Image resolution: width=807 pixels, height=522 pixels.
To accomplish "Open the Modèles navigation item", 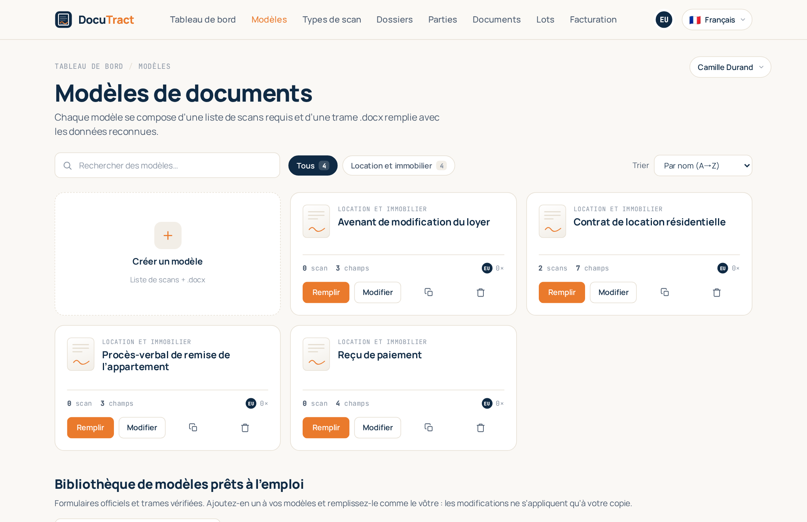I will pyautogui.click(x=269, y=19).
